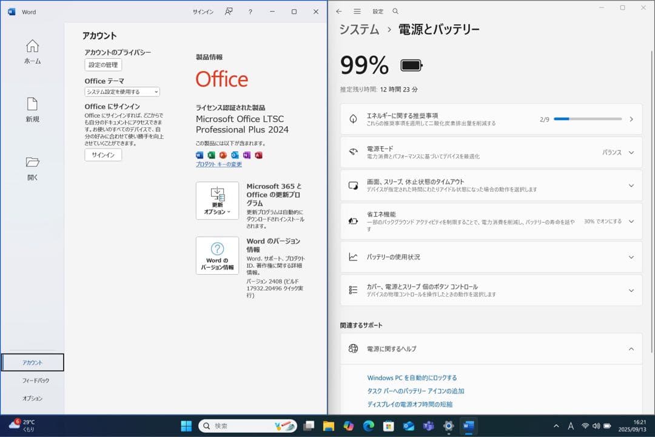Click the Outlook app icon under product info
The image size is (655, 437).
[235, 155]
